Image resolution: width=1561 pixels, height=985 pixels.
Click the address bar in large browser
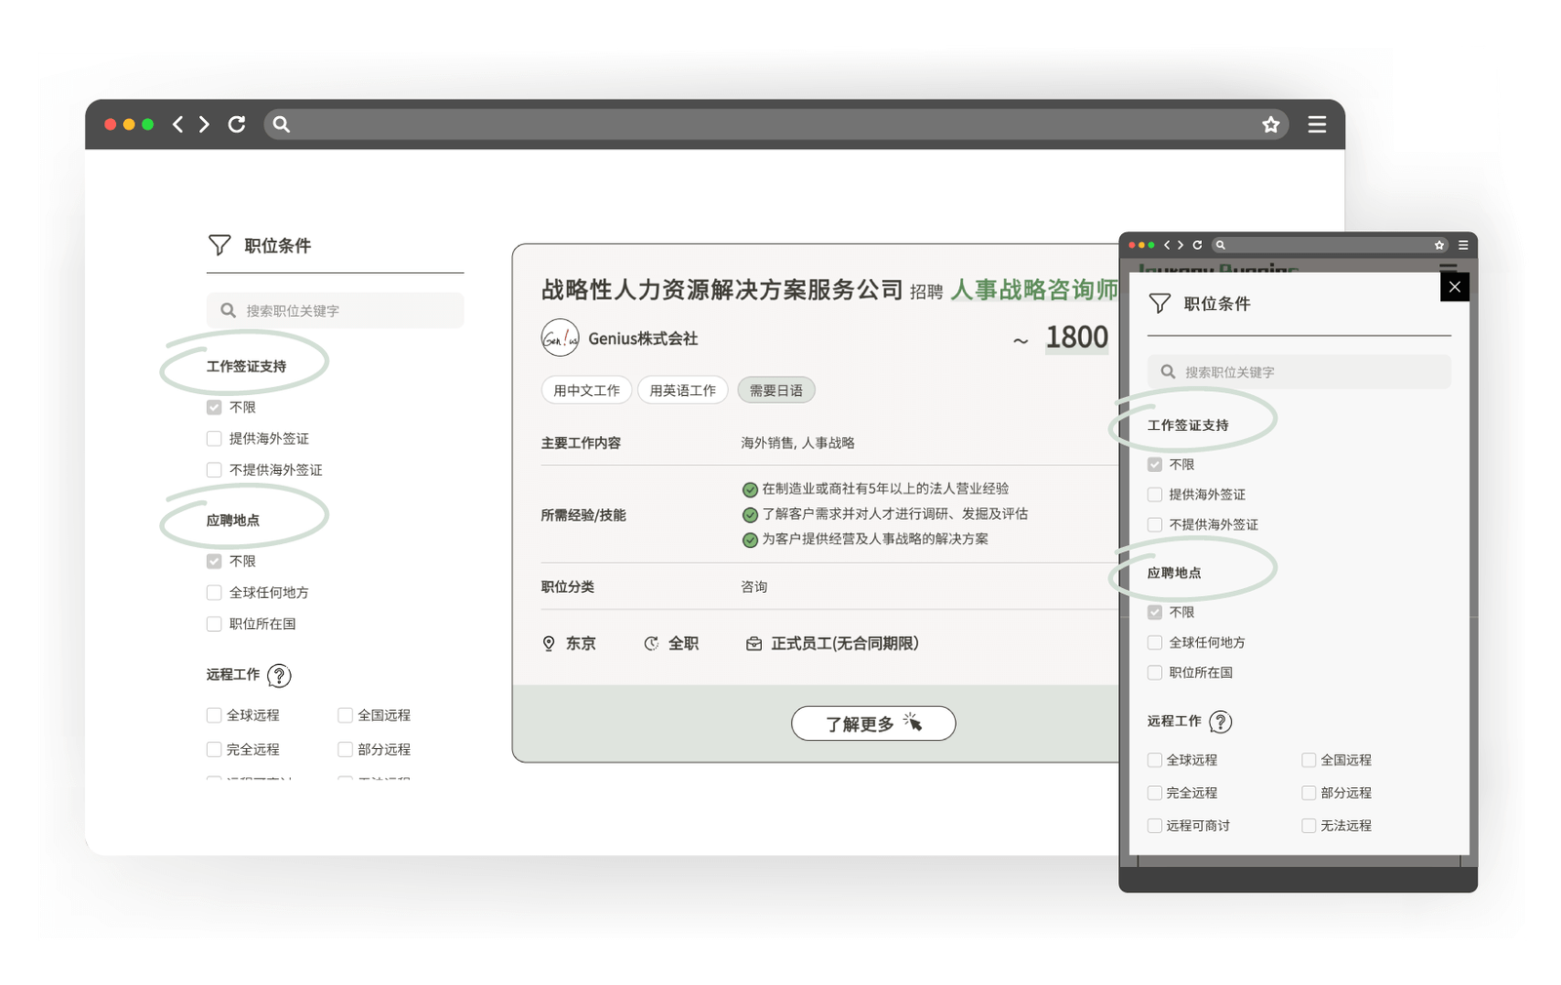point(777,124)
